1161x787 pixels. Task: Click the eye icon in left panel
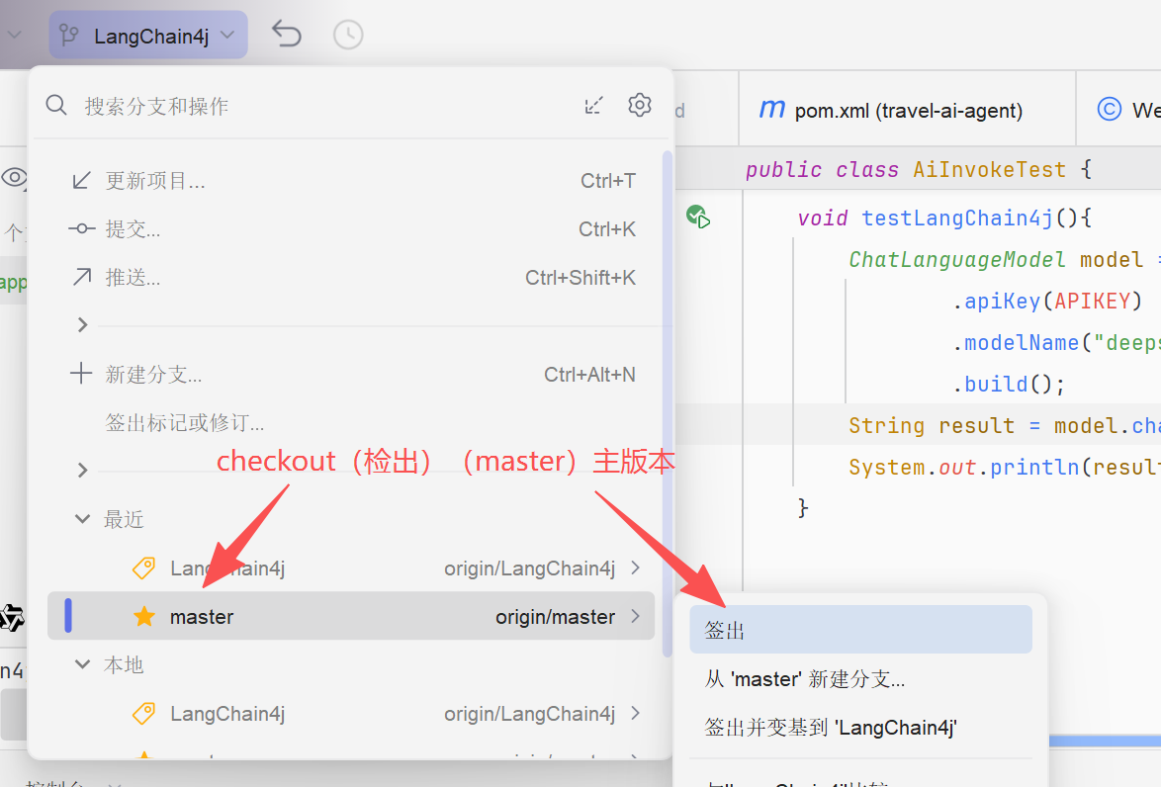(x=14, y=178)
